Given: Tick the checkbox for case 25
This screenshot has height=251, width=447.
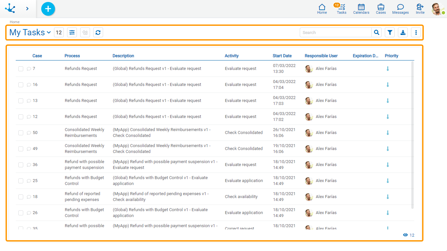Looking at the screenshot, I should click(x=21, y=181).
